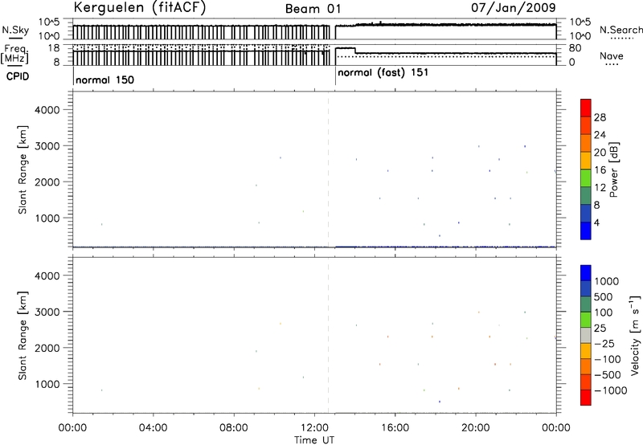
Task: Click the 28 label on Power colorbar
Action: point(600,117)
